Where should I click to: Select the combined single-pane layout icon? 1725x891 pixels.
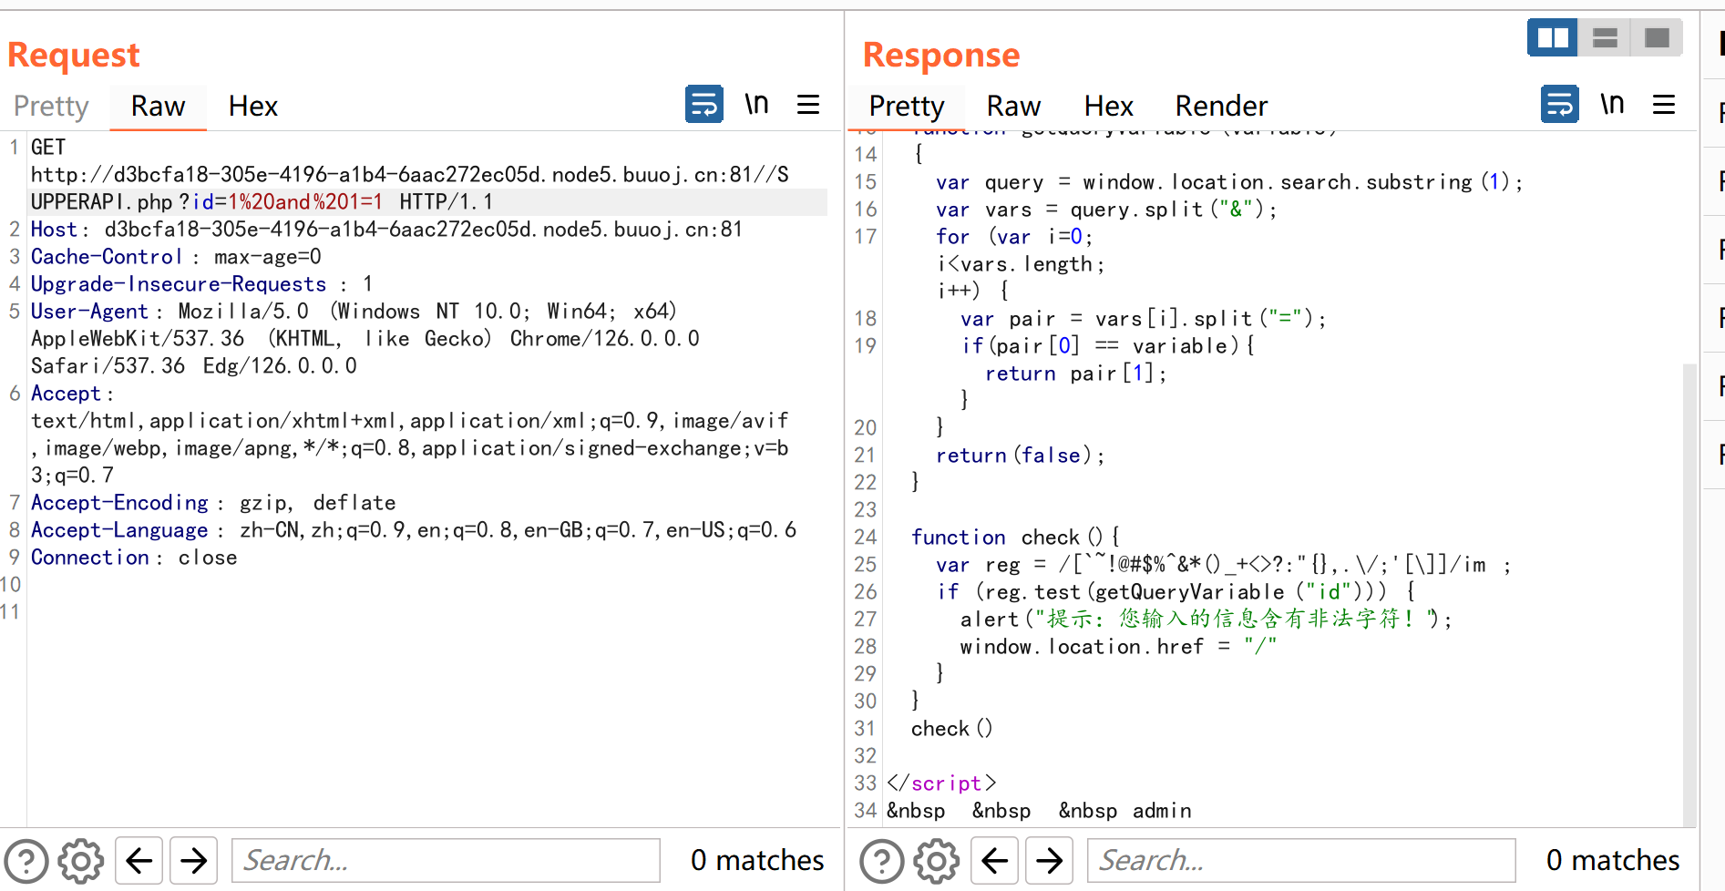coord(1657,37)
